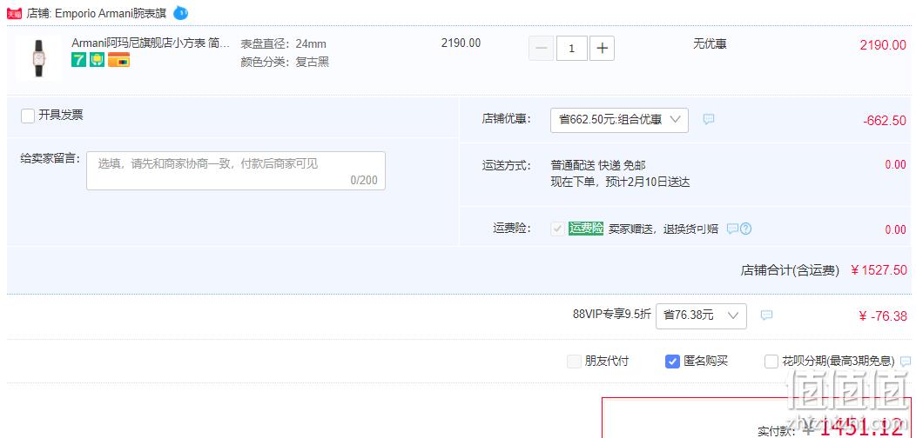
Task: Open the Emporio Armani store name link
Action: 111,13
